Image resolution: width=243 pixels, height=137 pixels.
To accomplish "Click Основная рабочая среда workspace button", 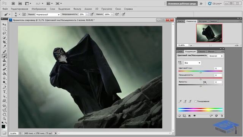I will 182,3.
